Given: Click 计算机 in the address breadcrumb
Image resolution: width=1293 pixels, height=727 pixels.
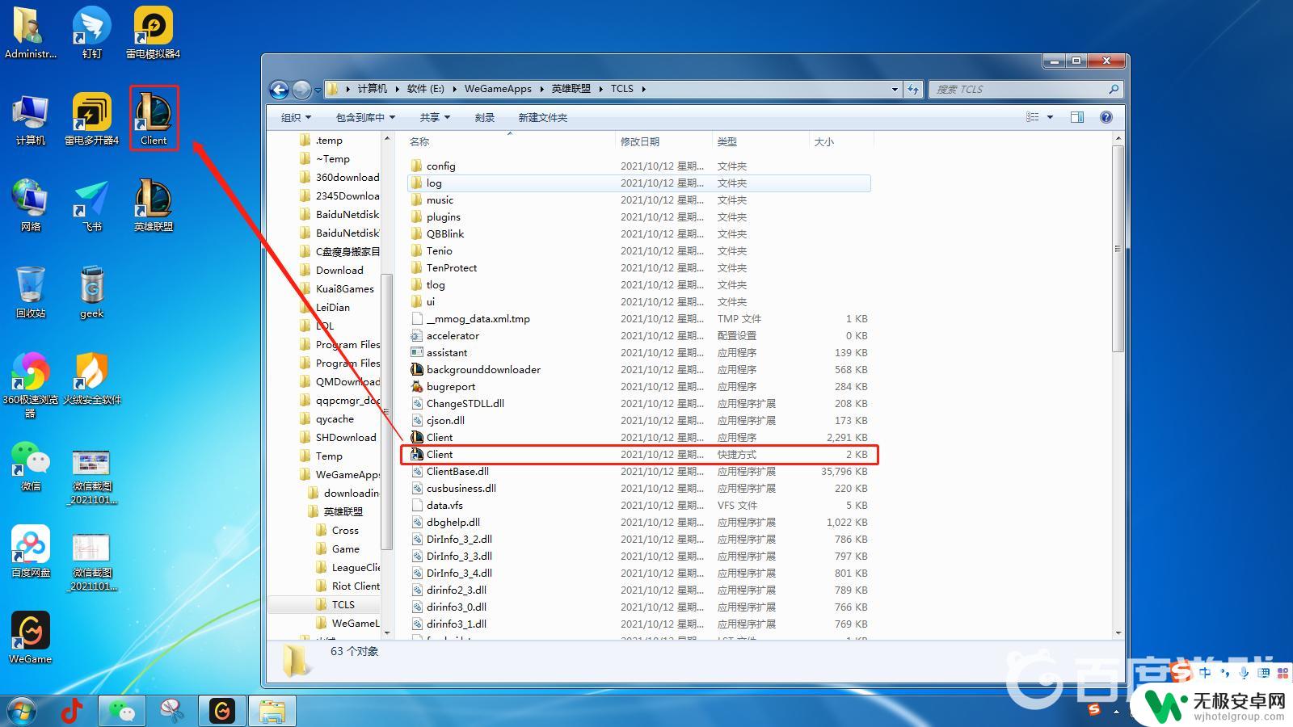Looking at the screenshot, I should point(373,89).
